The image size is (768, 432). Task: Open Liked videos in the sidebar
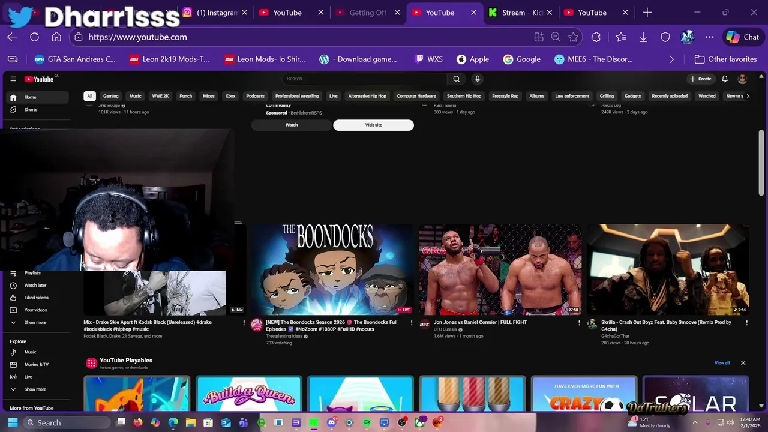[36, 298]
